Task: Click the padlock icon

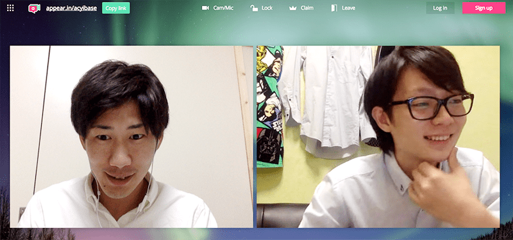Action: 254,8
